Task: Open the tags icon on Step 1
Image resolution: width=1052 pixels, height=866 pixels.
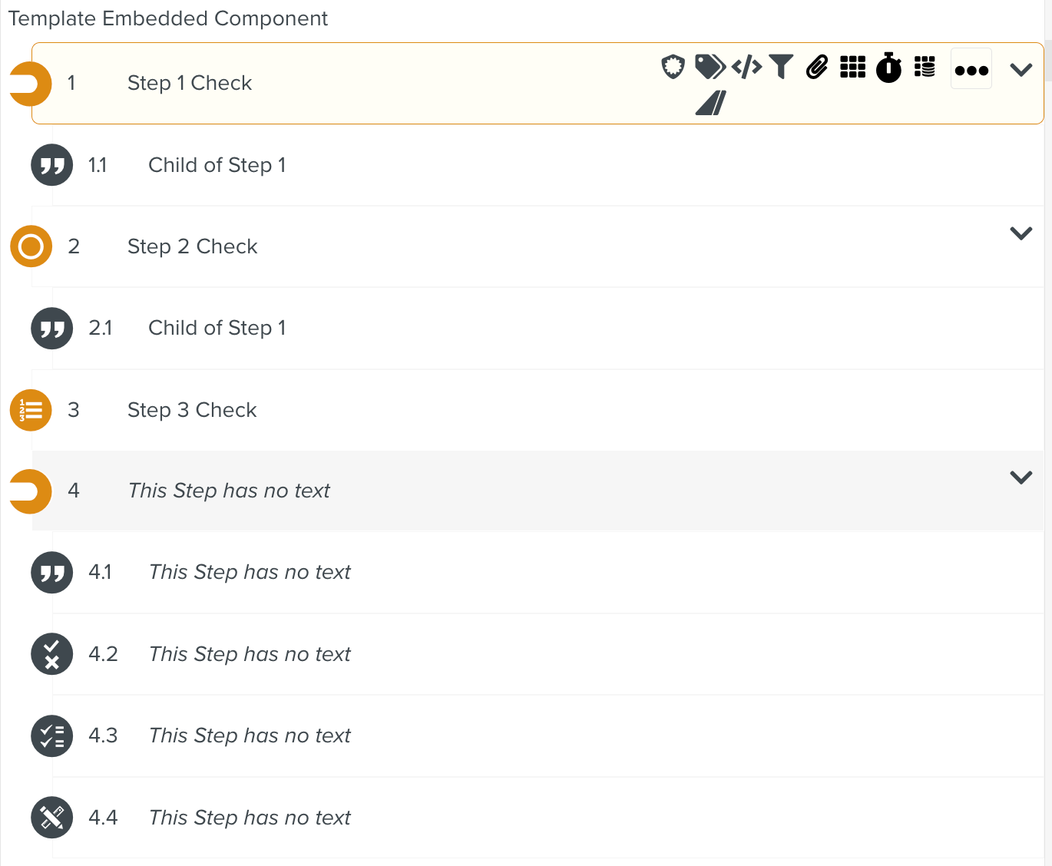Action: click(710, 67)
